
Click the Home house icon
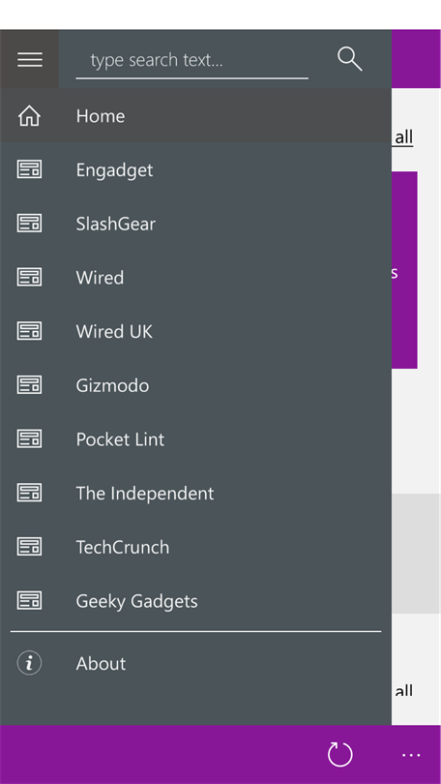pos(29,116)
